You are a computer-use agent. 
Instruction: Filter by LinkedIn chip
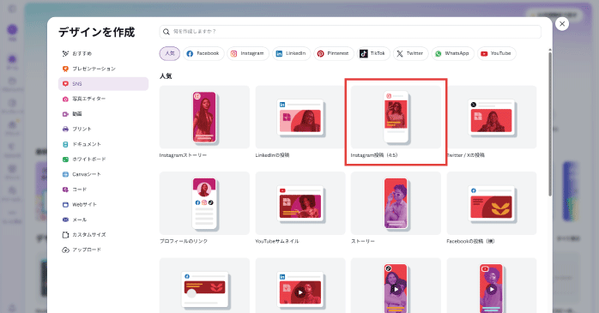tap(292, 53)
